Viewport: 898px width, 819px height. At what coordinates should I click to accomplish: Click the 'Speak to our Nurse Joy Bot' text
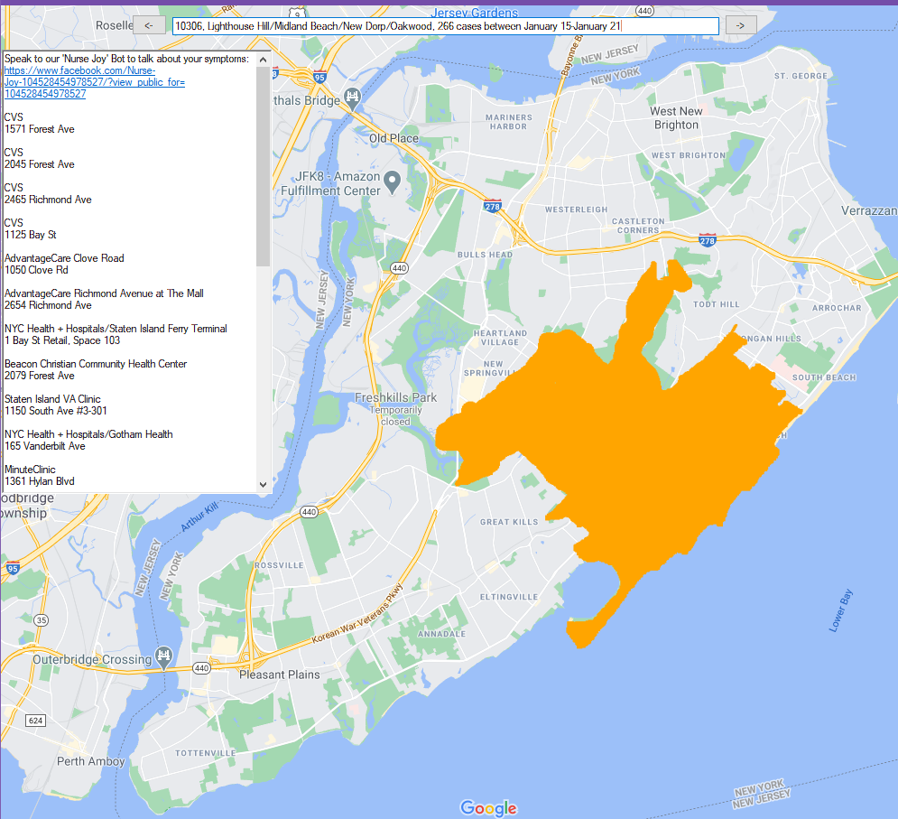[x=126, y=59]
